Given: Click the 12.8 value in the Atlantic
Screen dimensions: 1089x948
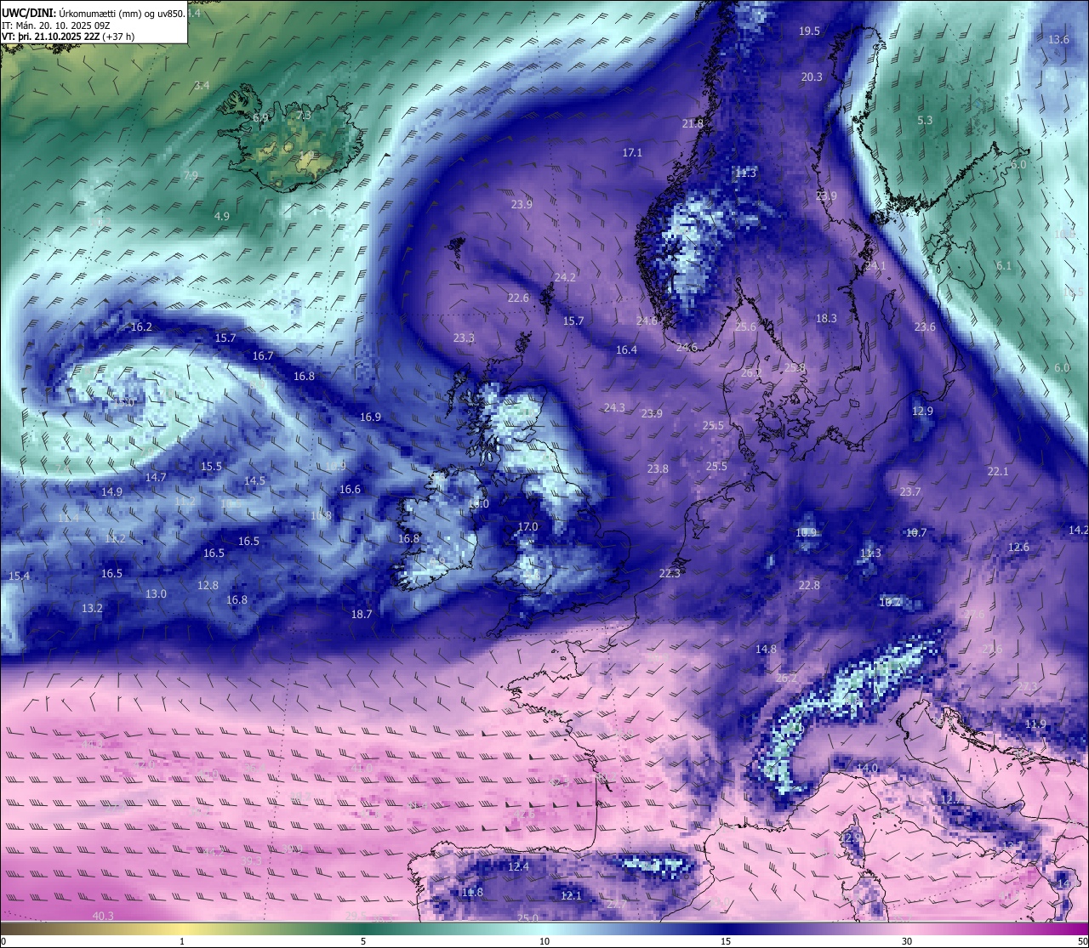Looking at the screenshot, I should tap(208, 585).
